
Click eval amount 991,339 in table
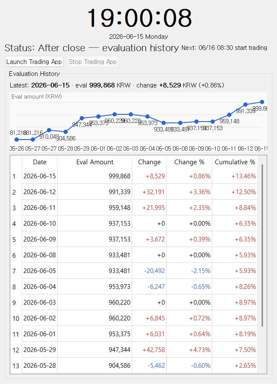pyautogui.click(x=95, y=192)
